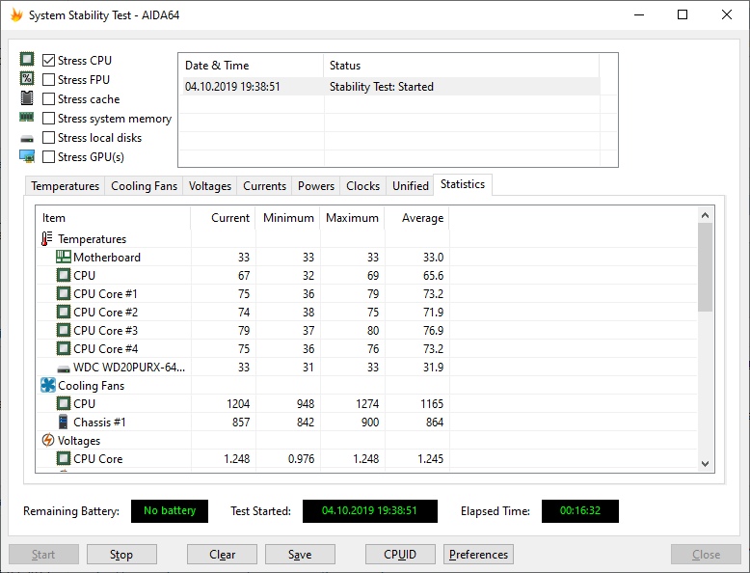Viewport: 750px width, 573px height.
Task: Click the Average column header
Action: tap(417, 218)
